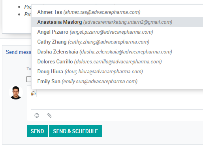Mention Doug Hiura from suggestions
203x147 pixels.
[117, 71]
